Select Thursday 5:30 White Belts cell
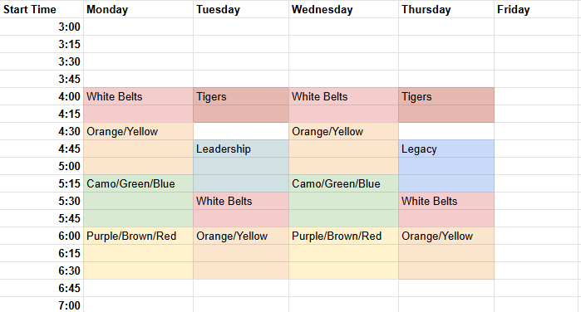Viewport: 581px width, 312px height. point(446,201)
